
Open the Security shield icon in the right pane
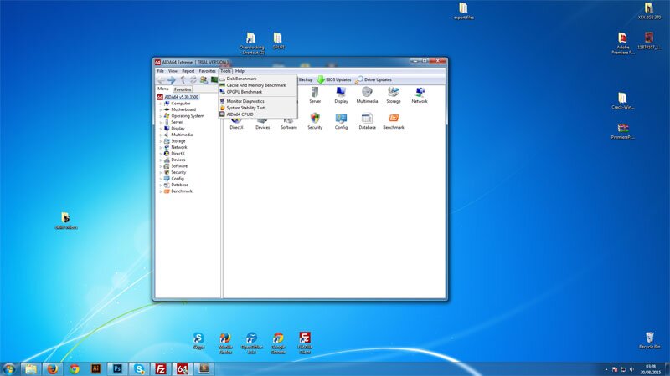[x=315, y=121]
